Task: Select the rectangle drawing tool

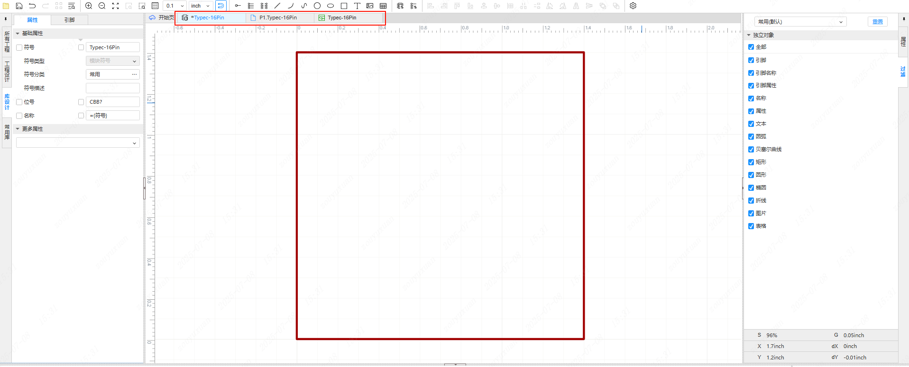Action: click(x=344, y=6)
